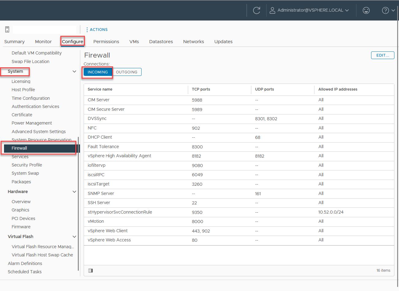Open the feedback smiley icon
Image resolution: width=399 pixels, height=291 pixels.
[366, 10]
